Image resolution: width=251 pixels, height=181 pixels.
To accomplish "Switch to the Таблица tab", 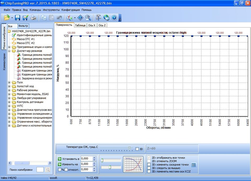I will point(80,25).
